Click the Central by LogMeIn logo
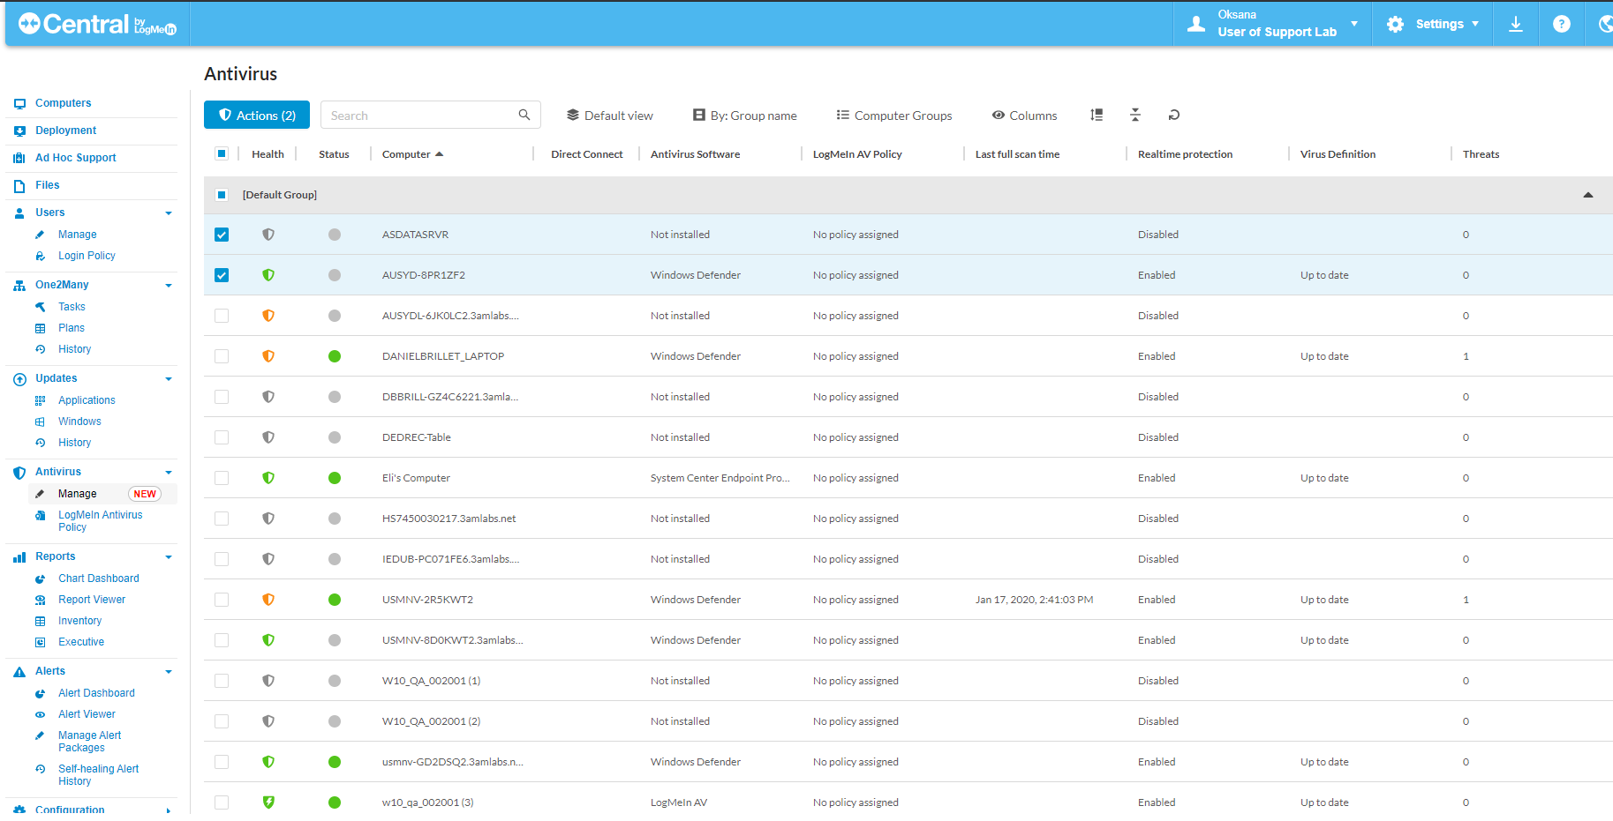The height and width of the screenshot is (821, 1613). click(x=97, y=25)
